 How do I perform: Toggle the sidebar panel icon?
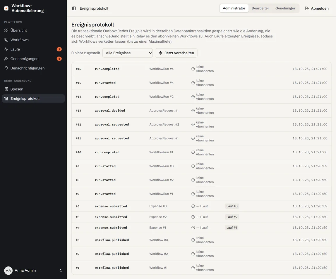click(74, 8)
